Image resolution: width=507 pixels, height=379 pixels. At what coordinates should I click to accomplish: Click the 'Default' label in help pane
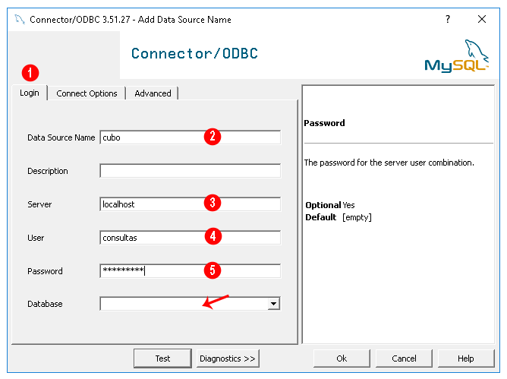(321, 217)
